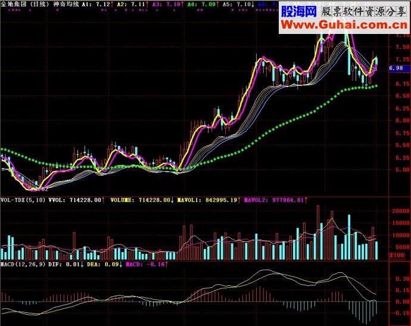The image size is (411, 326).
Task: Open the MACD(12,26,9) indicator label
Action: (x=23, y=264)
